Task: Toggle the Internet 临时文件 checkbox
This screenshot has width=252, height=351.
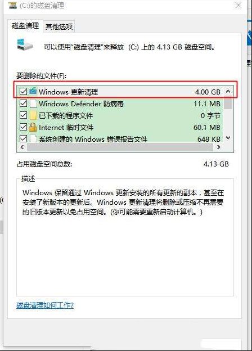Action: coord(23,127)
